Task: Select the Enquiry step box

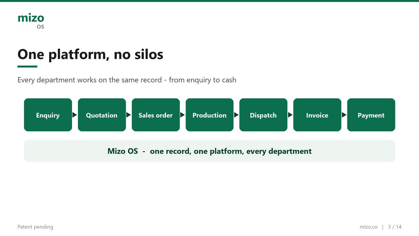Action: coord(48,115)
